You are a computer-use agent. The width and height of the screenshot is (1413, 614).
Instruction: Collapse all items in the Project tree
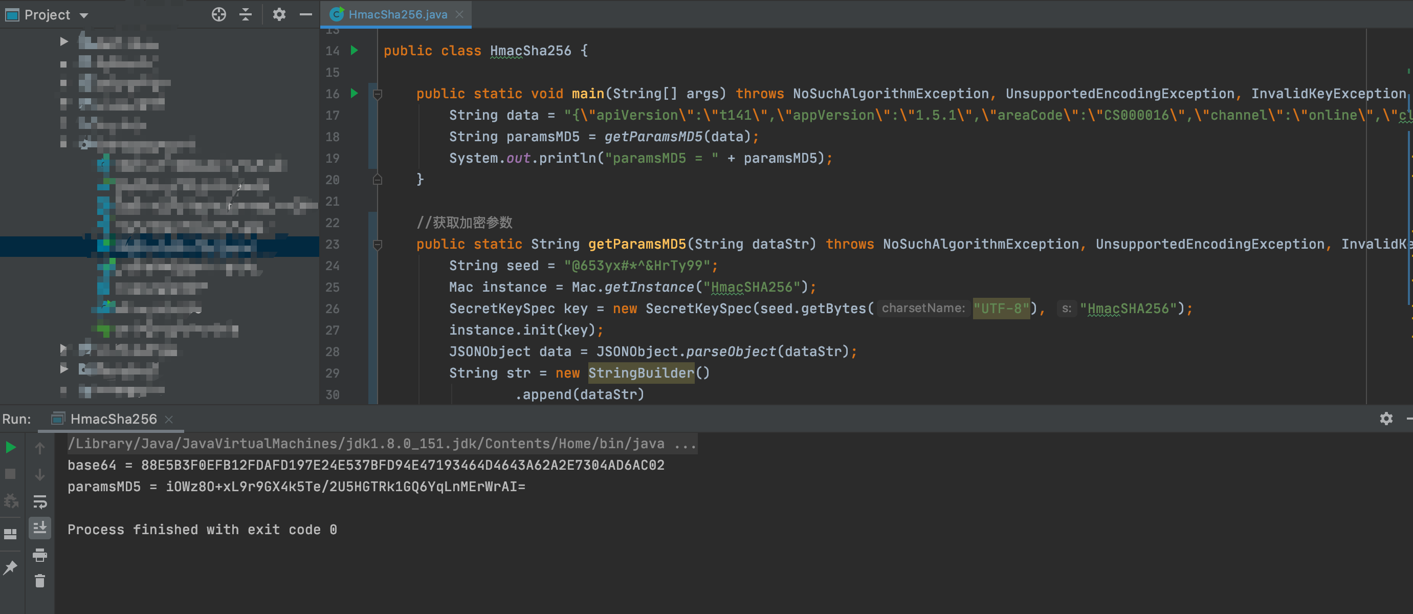click(246, 14)
